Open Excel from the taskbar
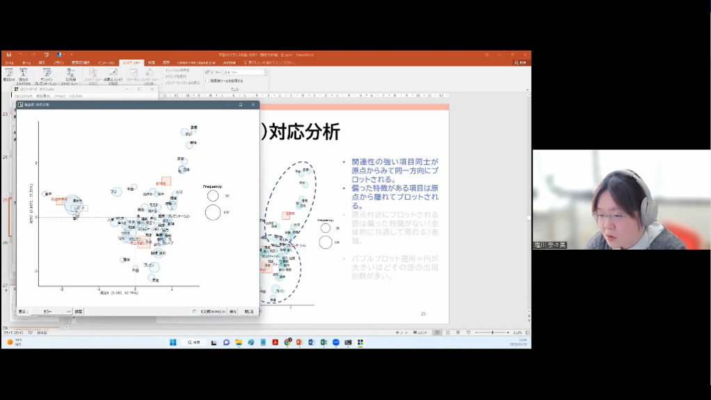This screenshot has width=711, height=400. (323, 342)
